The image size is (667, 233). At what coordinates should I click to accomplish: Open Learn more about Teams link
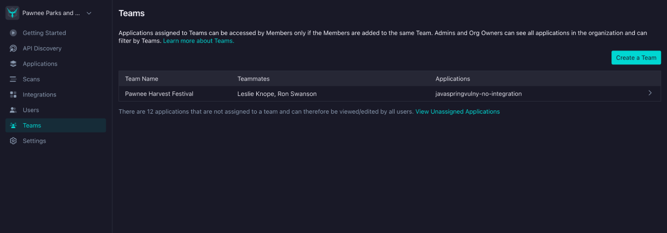(198, 41)
